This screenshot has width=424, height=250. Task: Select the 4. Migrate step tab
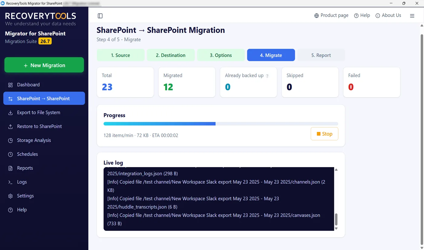pos(271,55)
